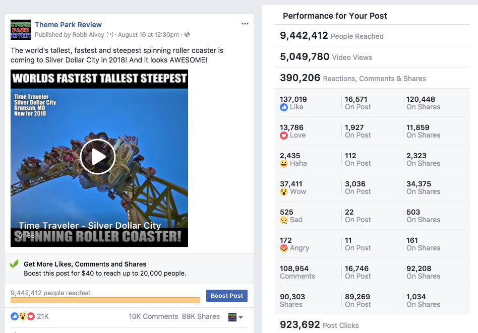Open the 21K reactions count
The image size is (478, 333).
43,316
